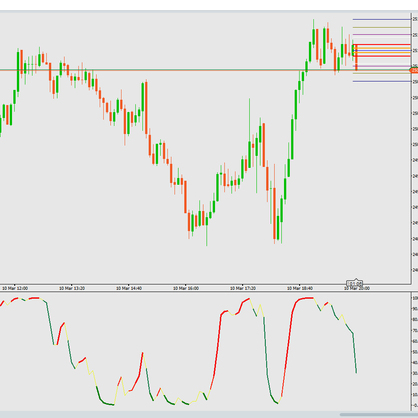Click the 50 level on the oscillator scale
Screen dimensions: 418x418
415,352
